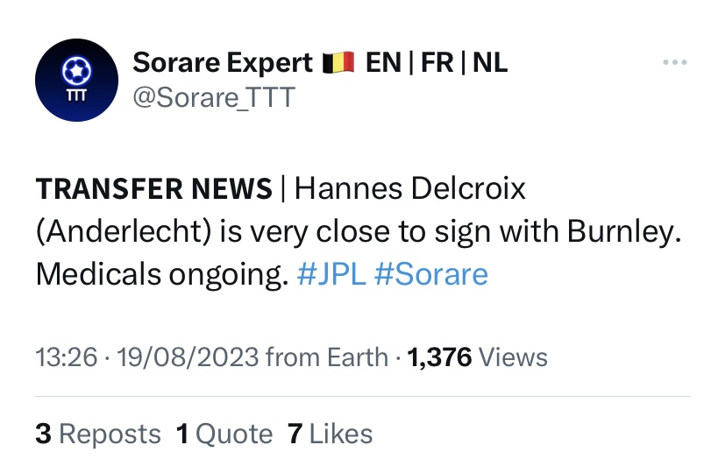
Task: Show the 3 Reposts list
Action: [98, 434]
